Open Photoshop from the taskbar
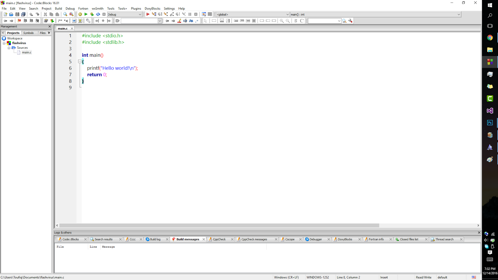Screen dimensions: 498x280 point(490,123)
